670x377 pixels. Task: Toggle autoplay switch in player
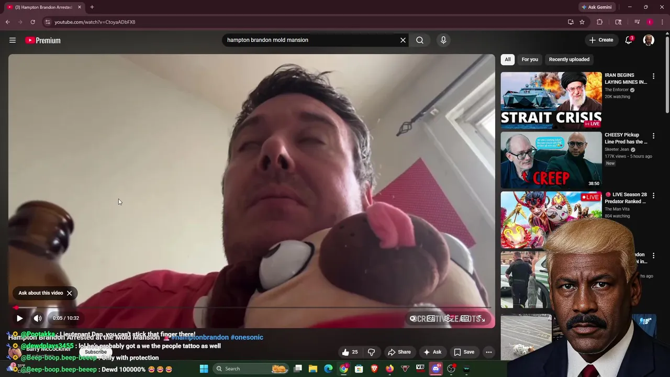tap(414, 318)
